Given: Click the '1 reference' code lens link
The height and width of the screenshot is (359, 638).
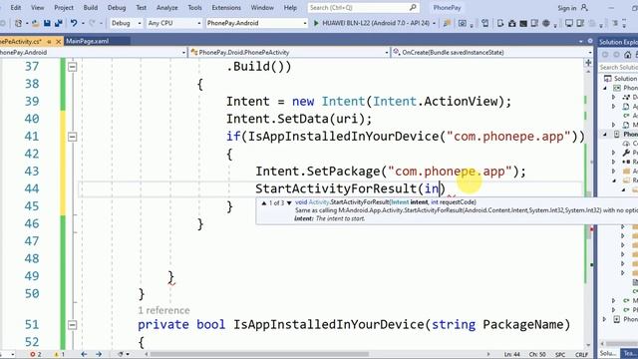Looking at the screenshot, I should tap(163, 310).
